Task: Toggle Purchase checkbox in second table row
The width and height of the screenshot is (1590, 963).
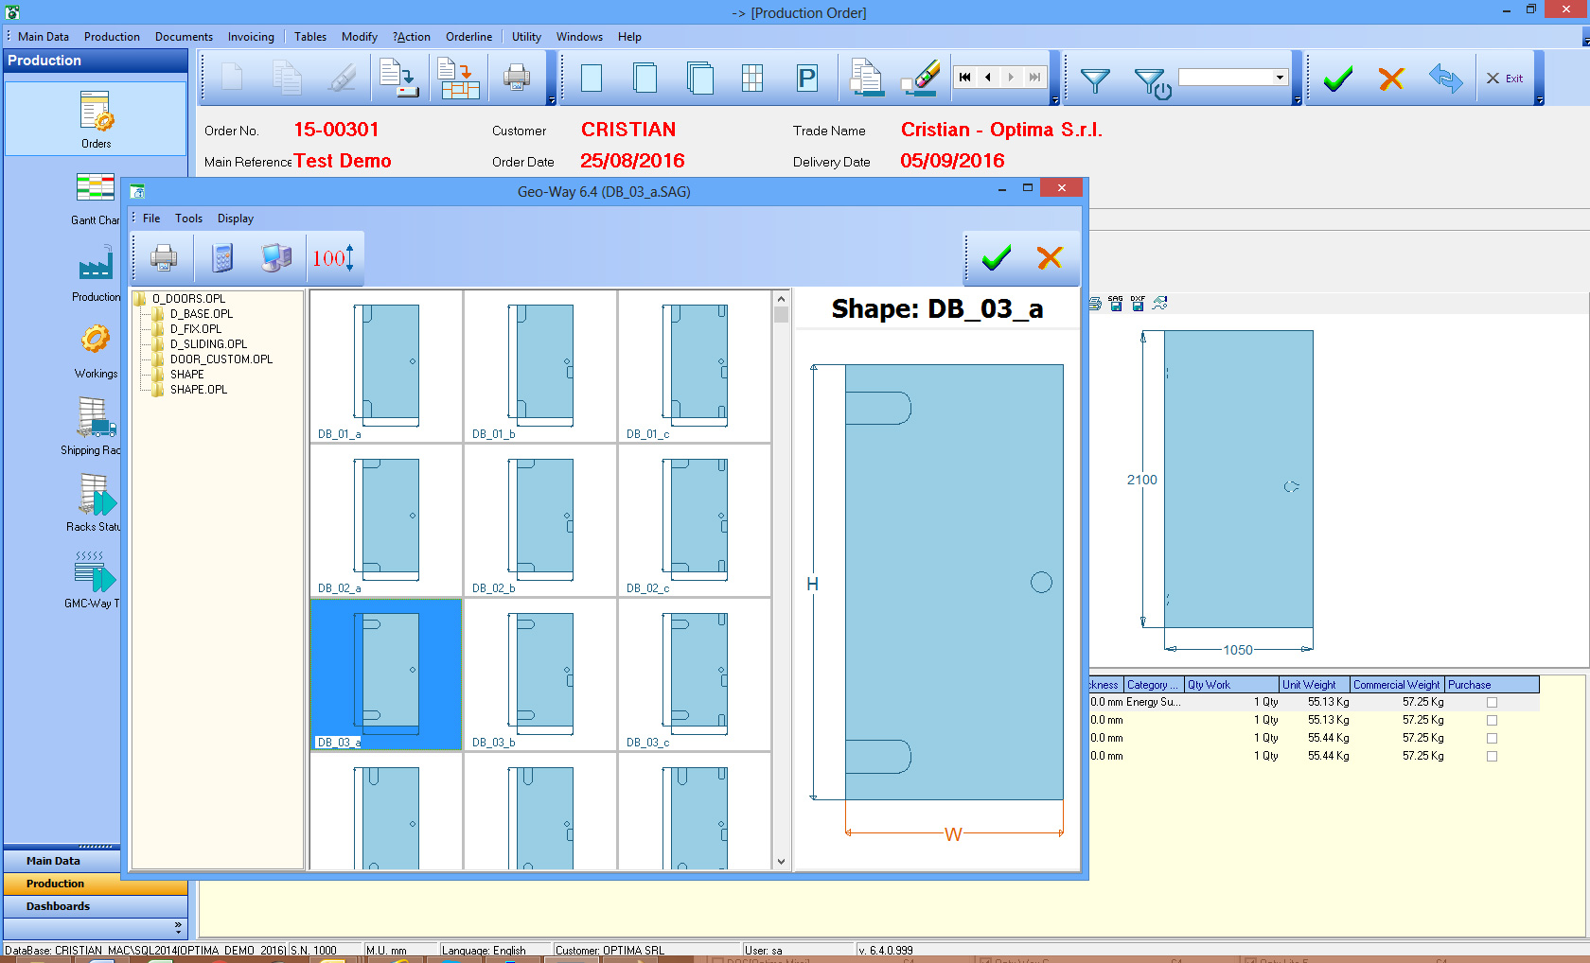Action: click(x=1492, y=720)
